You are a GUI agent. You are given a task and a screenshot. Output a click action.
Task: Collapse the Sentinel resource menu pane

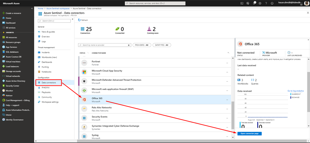[72, 19]
